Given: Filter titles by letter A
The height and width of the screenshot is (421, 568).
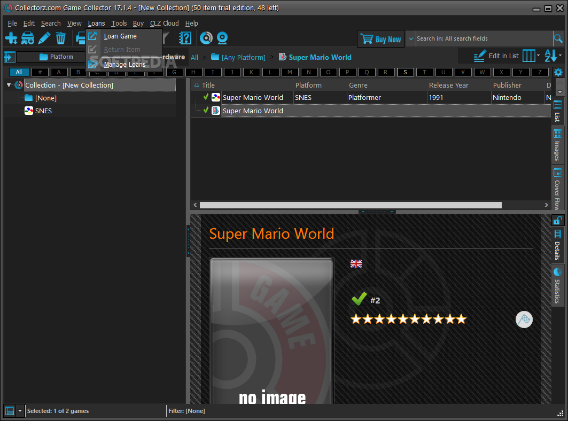Looking at the screenshot, I should (x=59, y=72).
